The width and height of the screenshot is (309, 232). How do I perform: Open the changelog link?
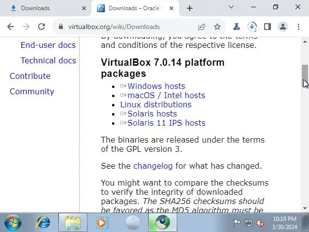[153, 166]
